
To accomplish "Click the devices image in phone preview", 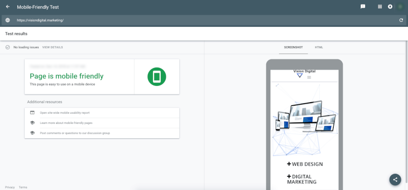I will click(x=305, y=117).
